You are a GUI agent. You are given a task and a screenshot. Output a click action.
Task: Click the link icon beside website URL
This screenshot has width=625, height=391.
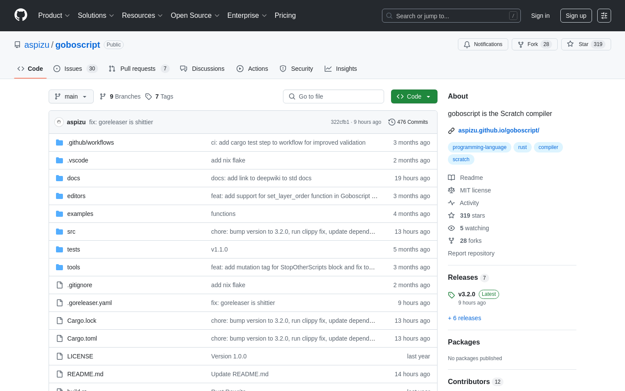point(451,130)
